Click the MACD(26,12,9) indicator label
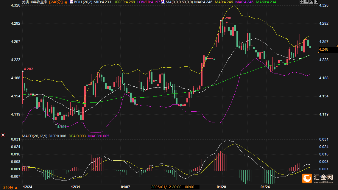Viewport: 338px width, 190px height. [35, 136]
